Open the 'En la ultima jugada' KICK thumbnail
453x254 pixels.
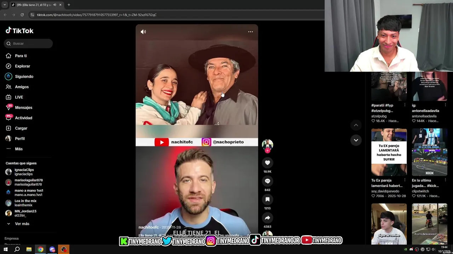[429, 152]
